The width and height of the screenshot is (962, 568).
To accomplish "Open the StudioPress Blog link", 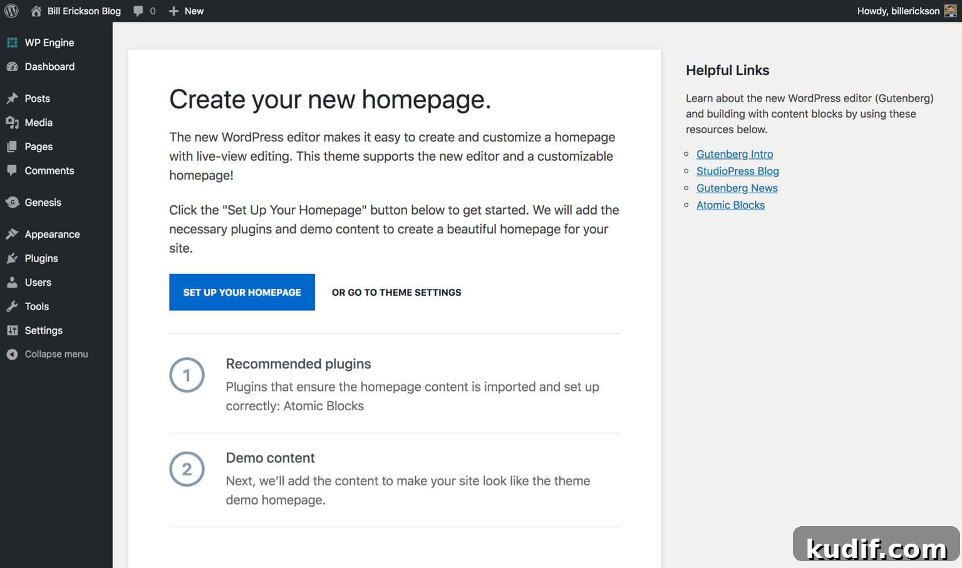I will tap(738, 171).
